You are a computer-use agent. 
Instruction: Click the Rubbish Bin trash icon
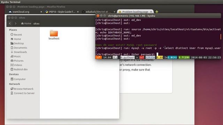point(12,69)
